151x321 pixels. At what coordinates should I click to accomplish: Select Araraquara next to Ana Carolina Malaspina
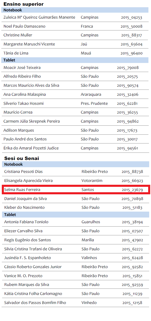tap(91, 94)
